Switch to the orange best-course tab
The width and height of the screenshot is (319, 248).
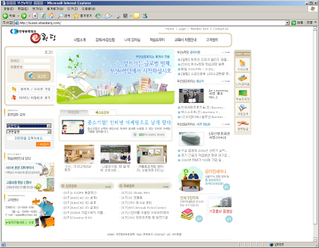coord(102,113)
